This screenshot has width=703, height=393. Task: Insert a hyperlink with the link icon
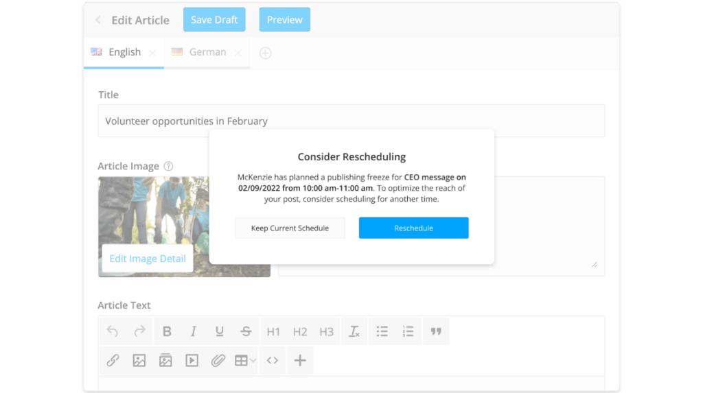[x=113, y=360]
